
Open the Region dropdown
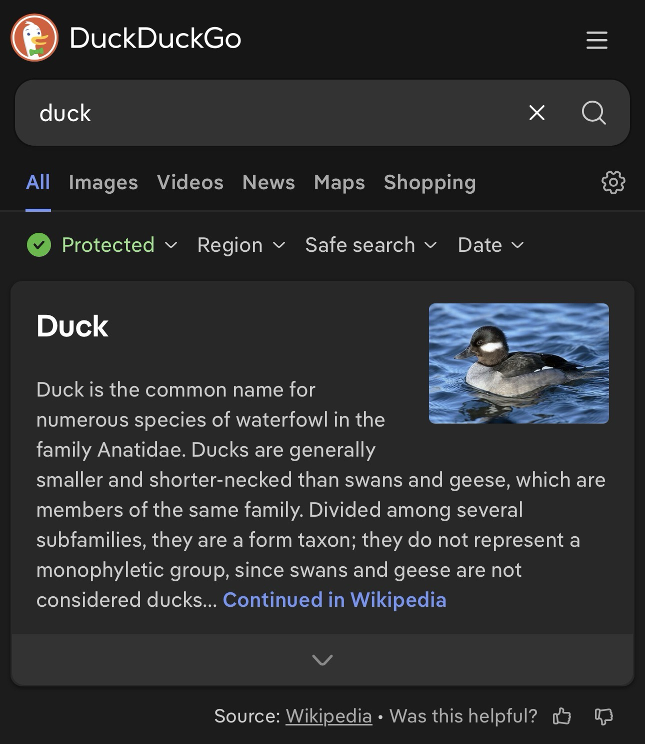pos(241,245)
